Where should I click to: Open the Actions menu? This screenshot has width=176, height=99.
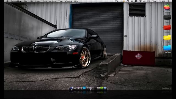coord(53,1)
